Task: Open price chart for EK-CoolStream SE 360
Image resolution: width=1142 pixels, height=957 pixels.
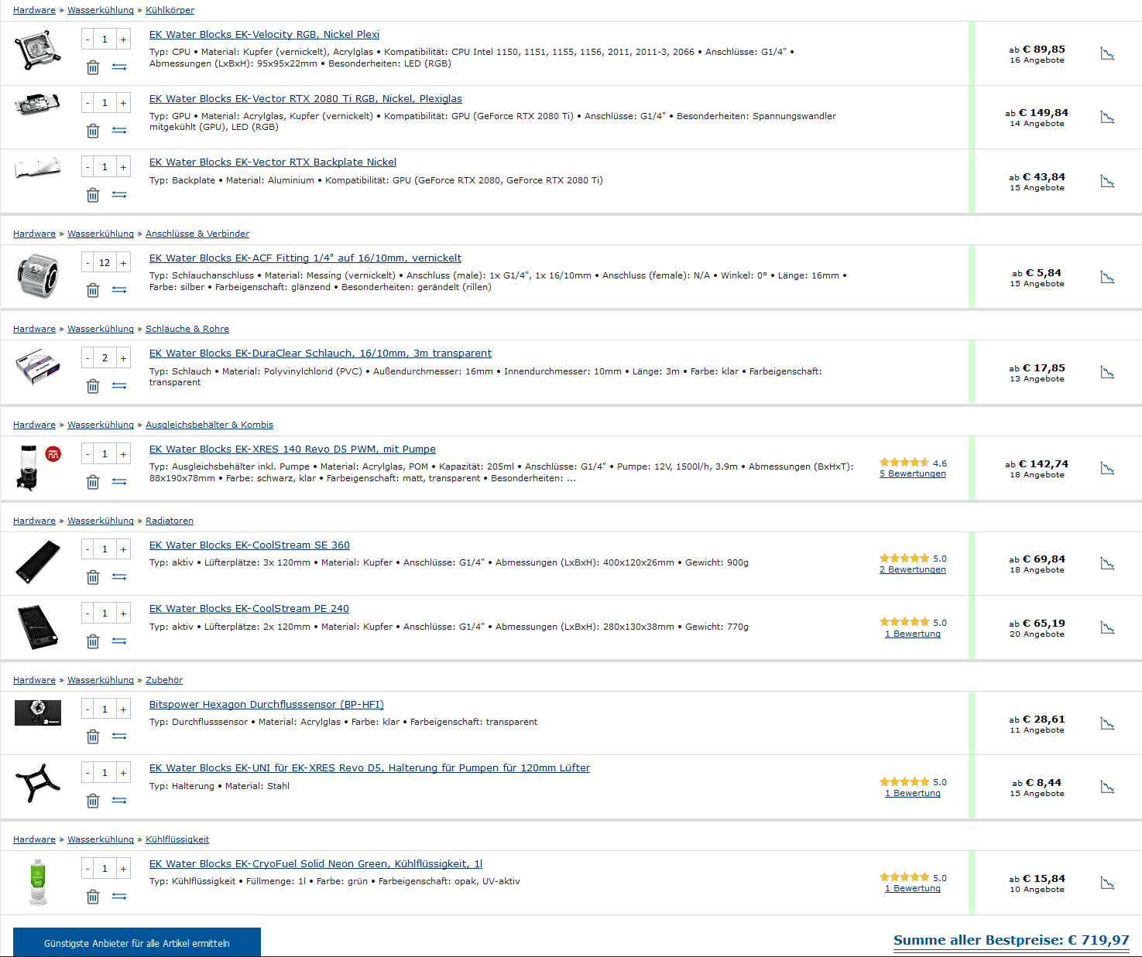Action: pyautogui.click(x=1108, y=563)
